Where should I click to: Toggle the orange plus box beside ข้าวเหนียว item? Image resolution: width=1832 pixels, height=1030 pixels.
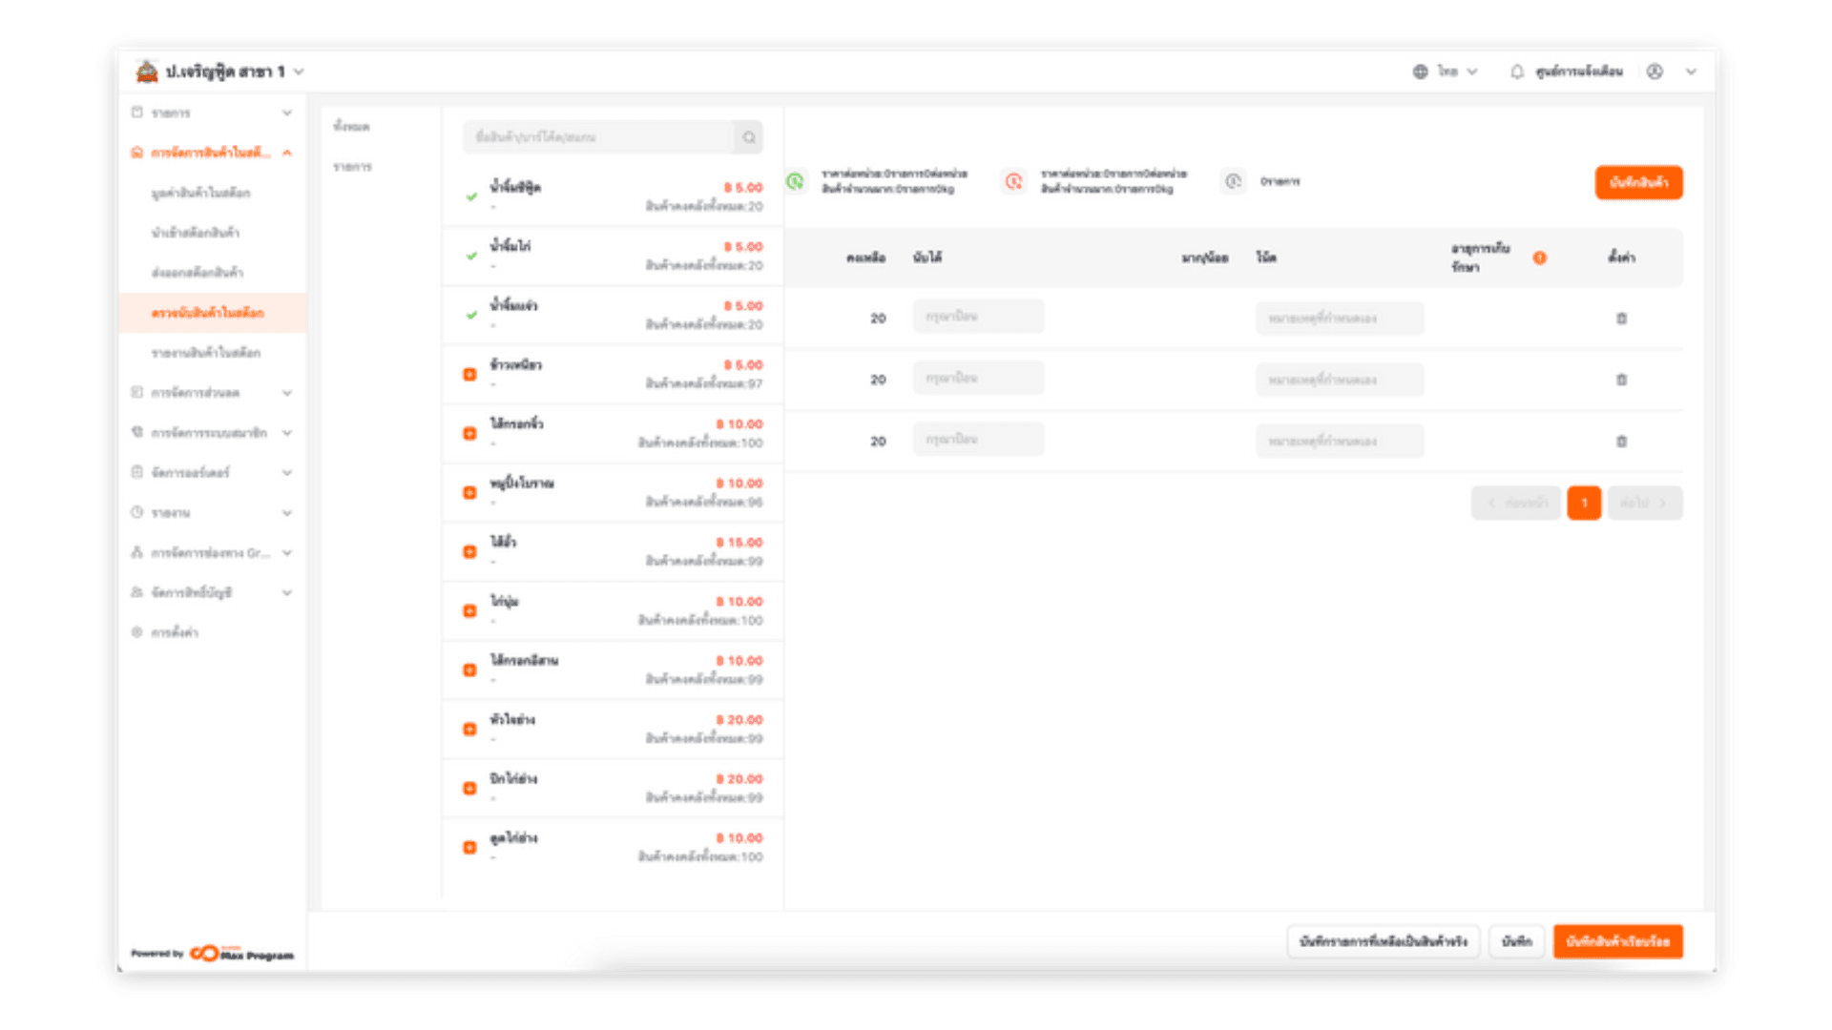[x=469, y=375]
